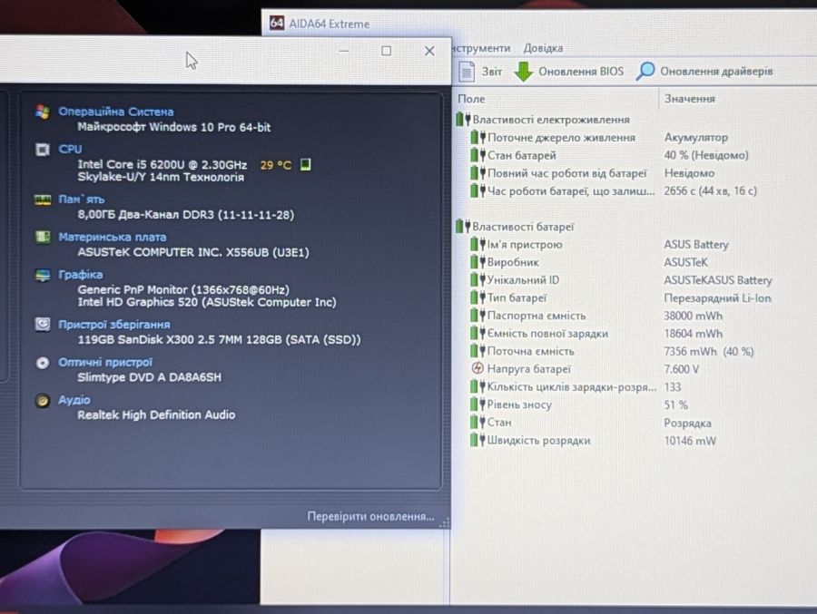Click battery icon beside Швидкість розрядки
The height and width of the screenshot is (614, 817).
pyautogui.click(x=477, y=440)
